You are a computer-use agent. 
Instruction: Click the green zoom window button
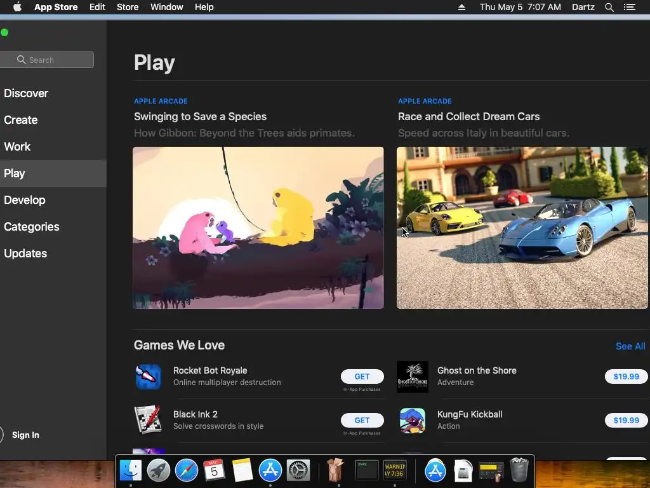[x=4, y=32]
